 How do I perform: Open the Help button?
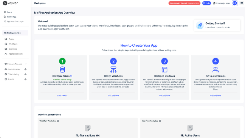[x=206, y=3]
